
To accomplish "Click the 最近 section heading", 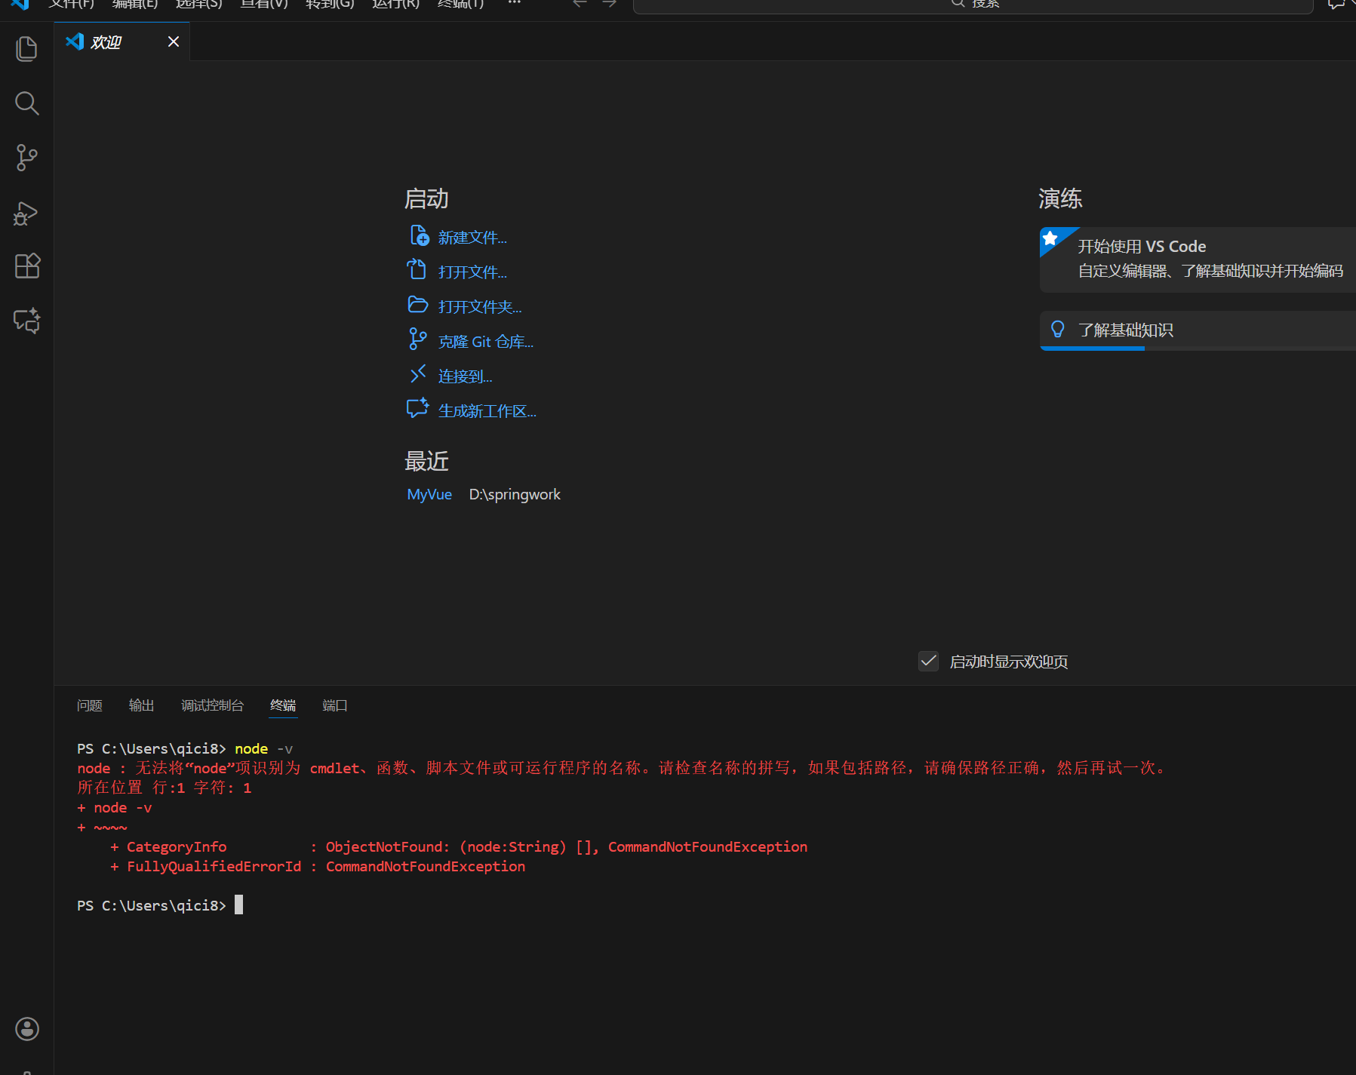I will pos(426,461).
